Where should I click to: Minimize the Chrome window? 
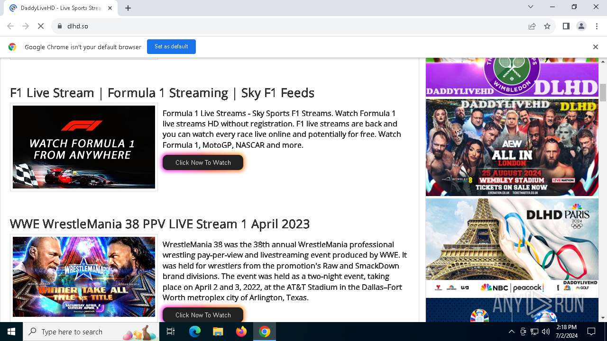[x=552, y=7]
